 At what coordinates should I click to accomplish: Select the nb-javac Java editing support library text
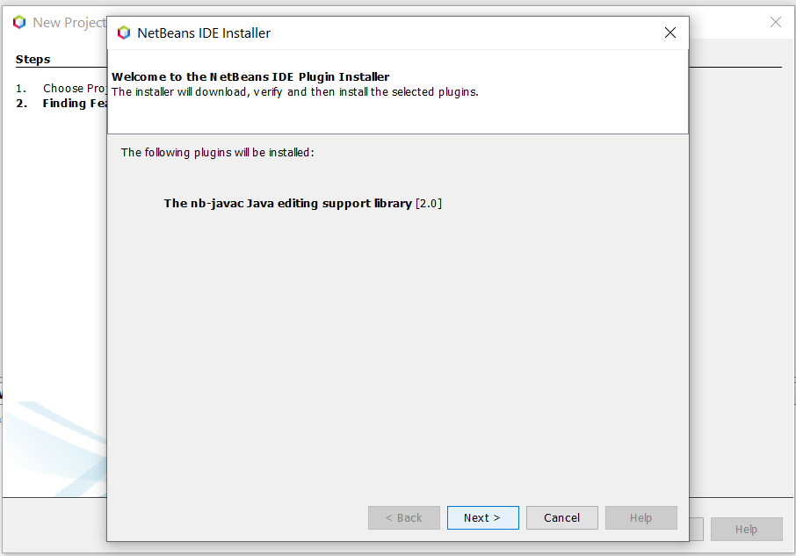pos(287,204)
